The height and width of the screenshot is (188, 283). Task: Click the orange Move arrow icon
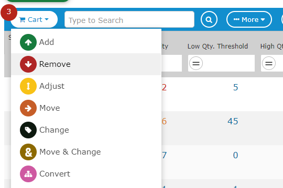coord(28,108)
